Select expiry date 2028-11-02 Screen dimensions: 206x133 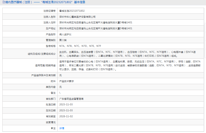tap(66, 116)
